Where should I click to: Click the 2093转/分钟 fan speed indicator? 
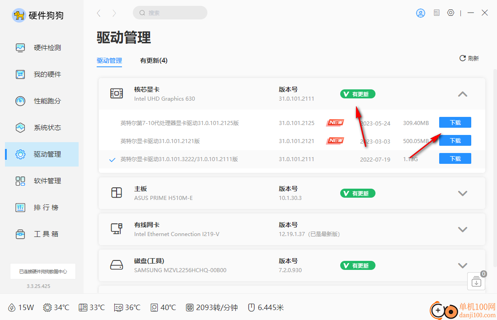coord(212,307)
